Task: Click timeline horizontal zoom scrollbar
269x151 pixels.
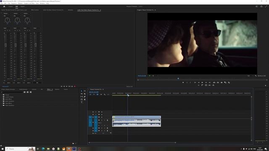Action: (x=132, y=143)
